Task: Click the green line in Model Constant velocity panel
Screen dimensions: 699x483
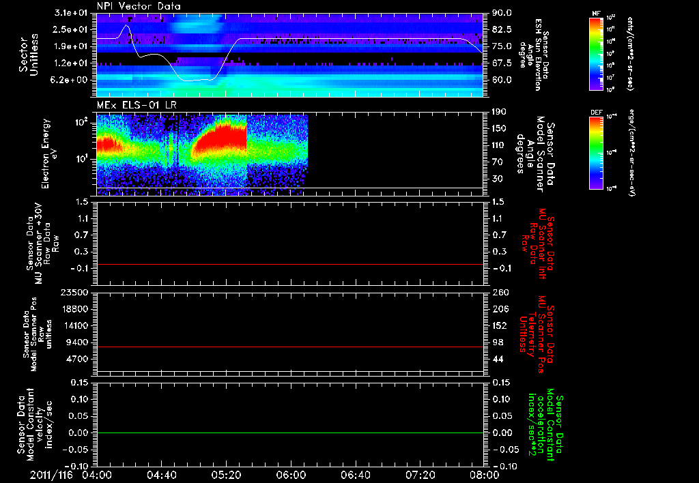Action: 289,433
